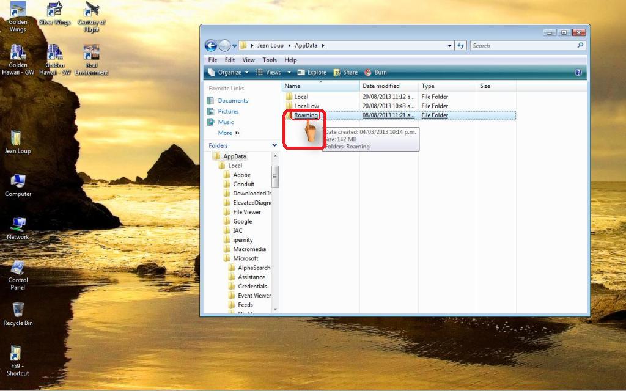
Task: Expand arrow after AppData in breadcrumb
Action: (x=323, y=45)
